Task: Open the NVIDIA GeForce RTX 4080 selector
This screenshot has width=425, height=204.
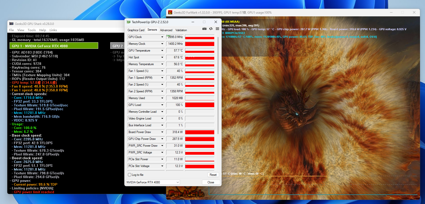Action: [153, 182]
